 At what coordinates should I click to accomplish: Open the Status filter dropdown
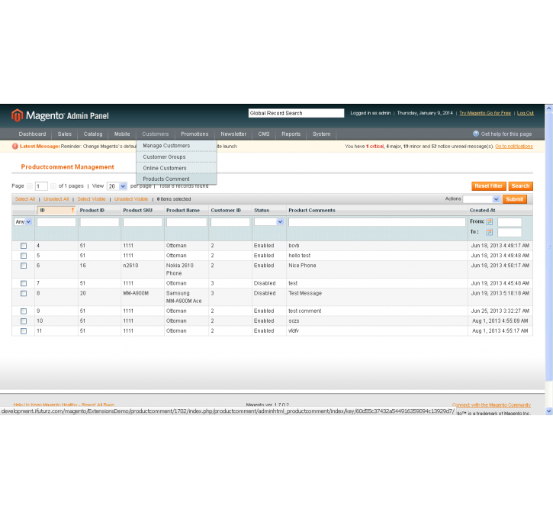pos(269,222)
